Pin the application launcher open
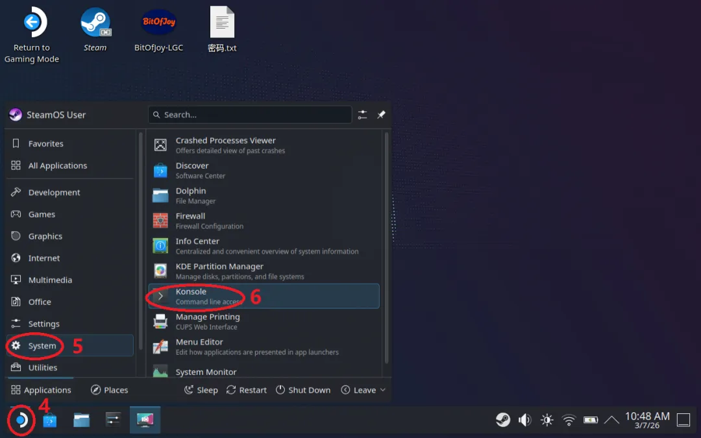 click(381, 115)
